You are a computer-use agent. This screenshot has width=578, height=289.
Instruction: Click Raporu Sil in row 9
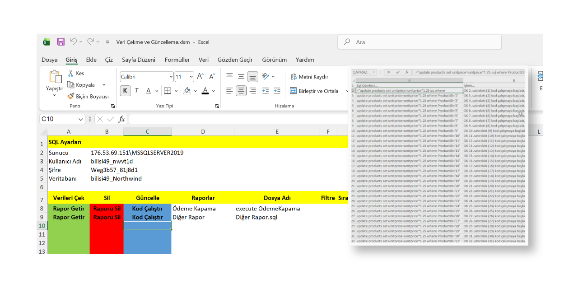click(x=107, y=217)
